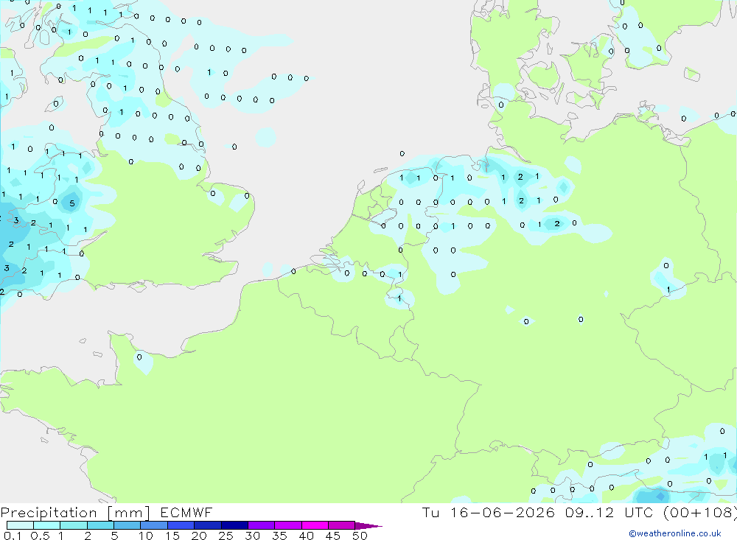
Task: Click the 'Tu' weekday abbreviation
Action: tap(430, 512)
